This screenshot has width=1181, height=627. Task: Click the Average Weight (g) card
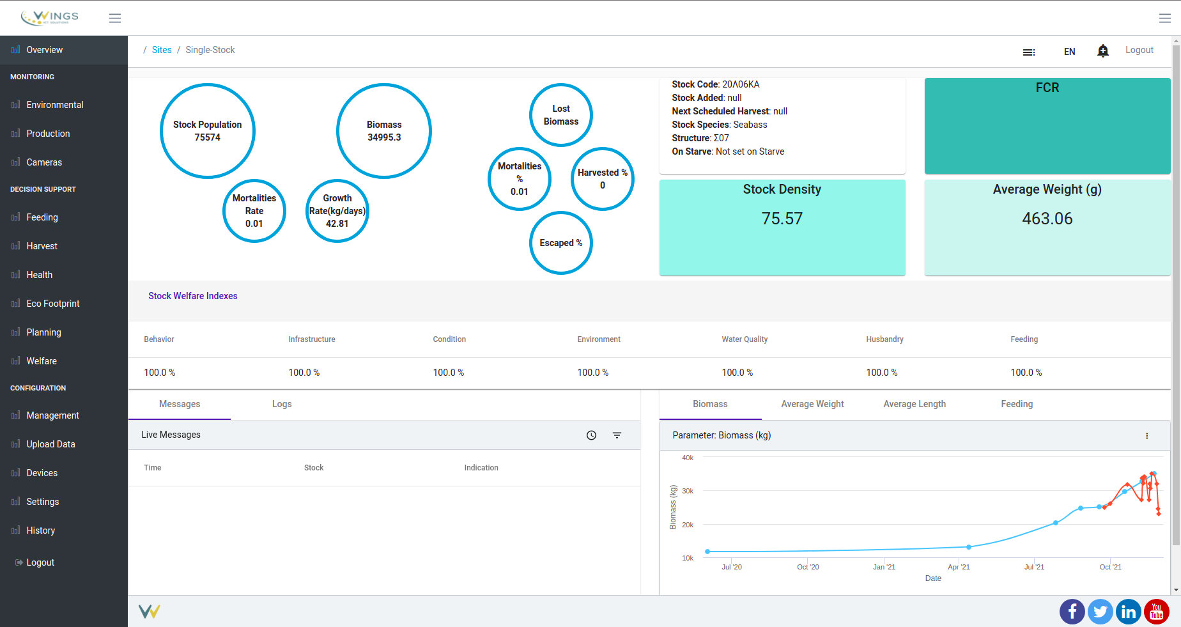tap(1047, 228)
